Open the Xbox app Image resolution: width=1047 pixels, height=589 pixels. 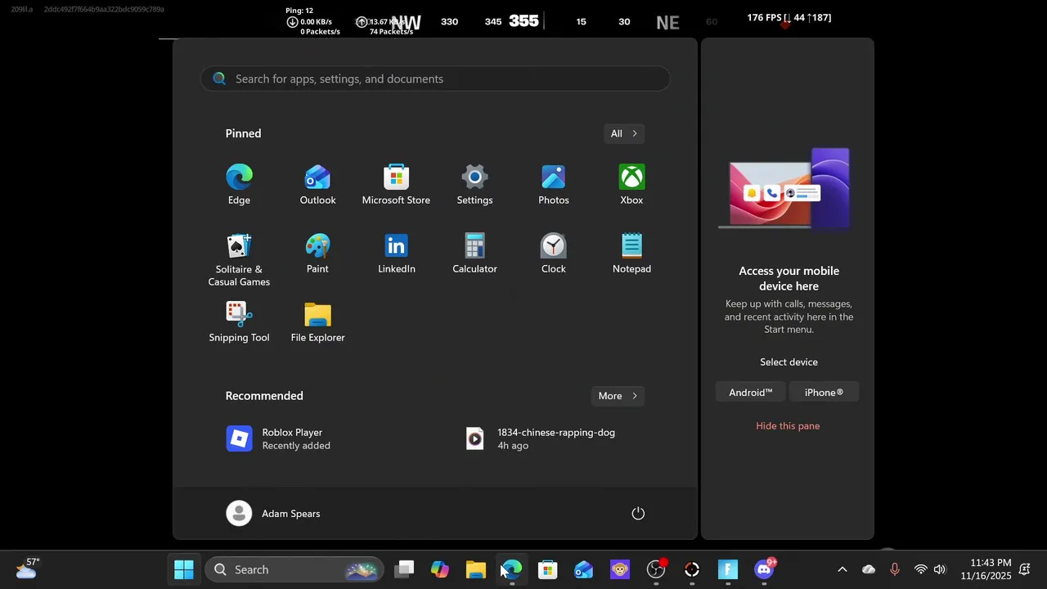631,185
